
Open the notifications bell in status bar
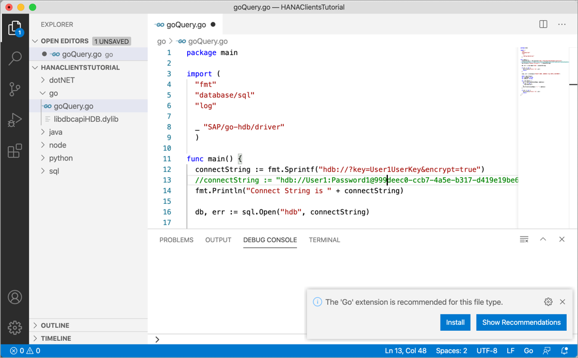click(564, 351)
